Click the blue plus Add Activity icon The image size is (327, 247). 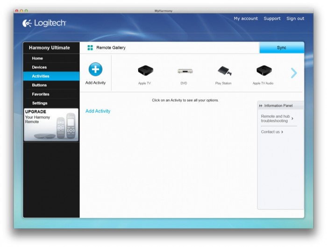[95, 69]
